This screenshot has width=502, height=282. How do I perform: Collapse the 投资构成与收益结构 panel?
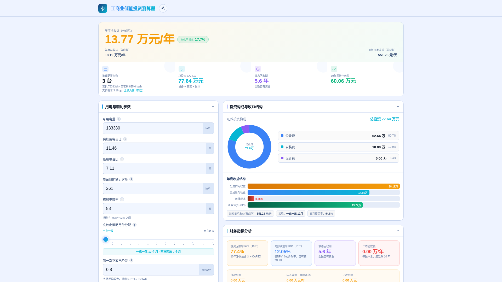tap(398, 107)
